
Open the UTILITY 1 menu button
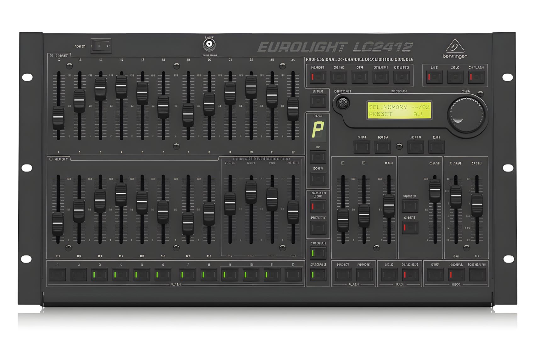pyautogui.click(x=381, y=77)
